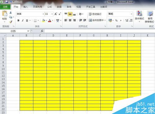Click the Paste clipboard icon

pos(5,14)
